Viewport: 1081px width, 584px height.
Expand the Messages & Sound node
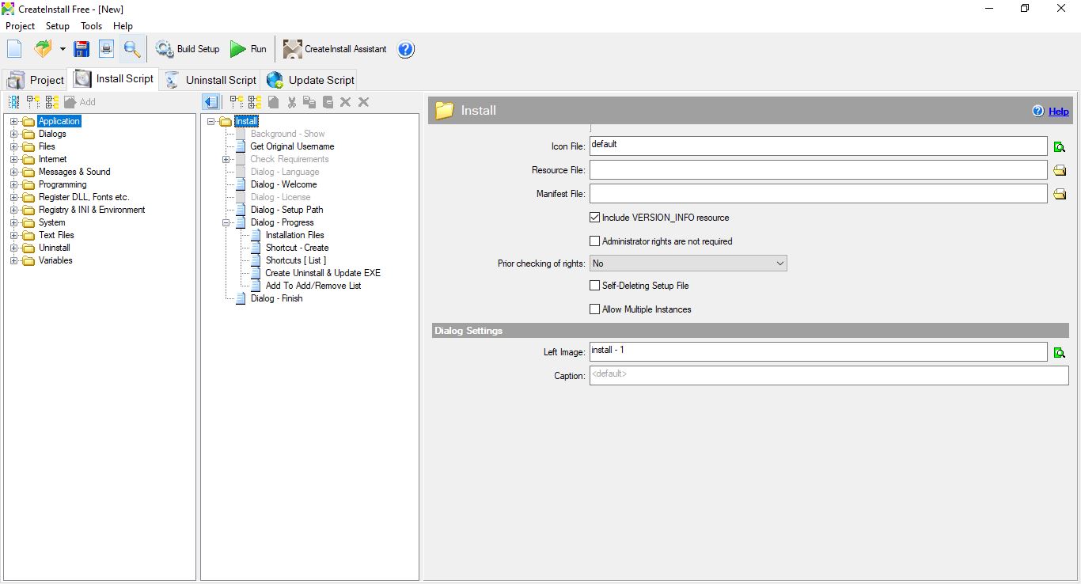(x=13, y=172)
